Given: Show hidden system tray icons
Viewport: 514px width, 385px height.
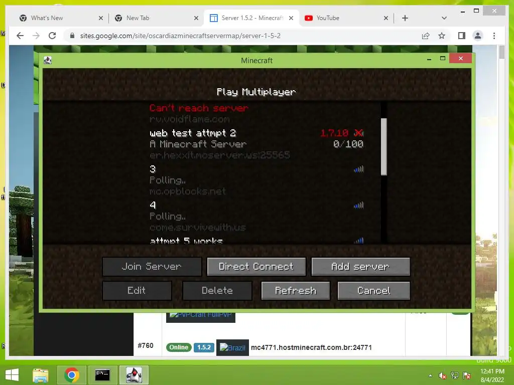Looking at the screenshot, I should [430, 375].
